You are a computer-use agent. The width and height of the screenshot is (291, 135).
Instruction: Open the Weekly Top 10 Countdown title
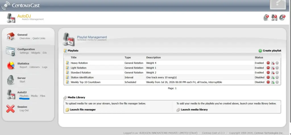coord(86,82)
